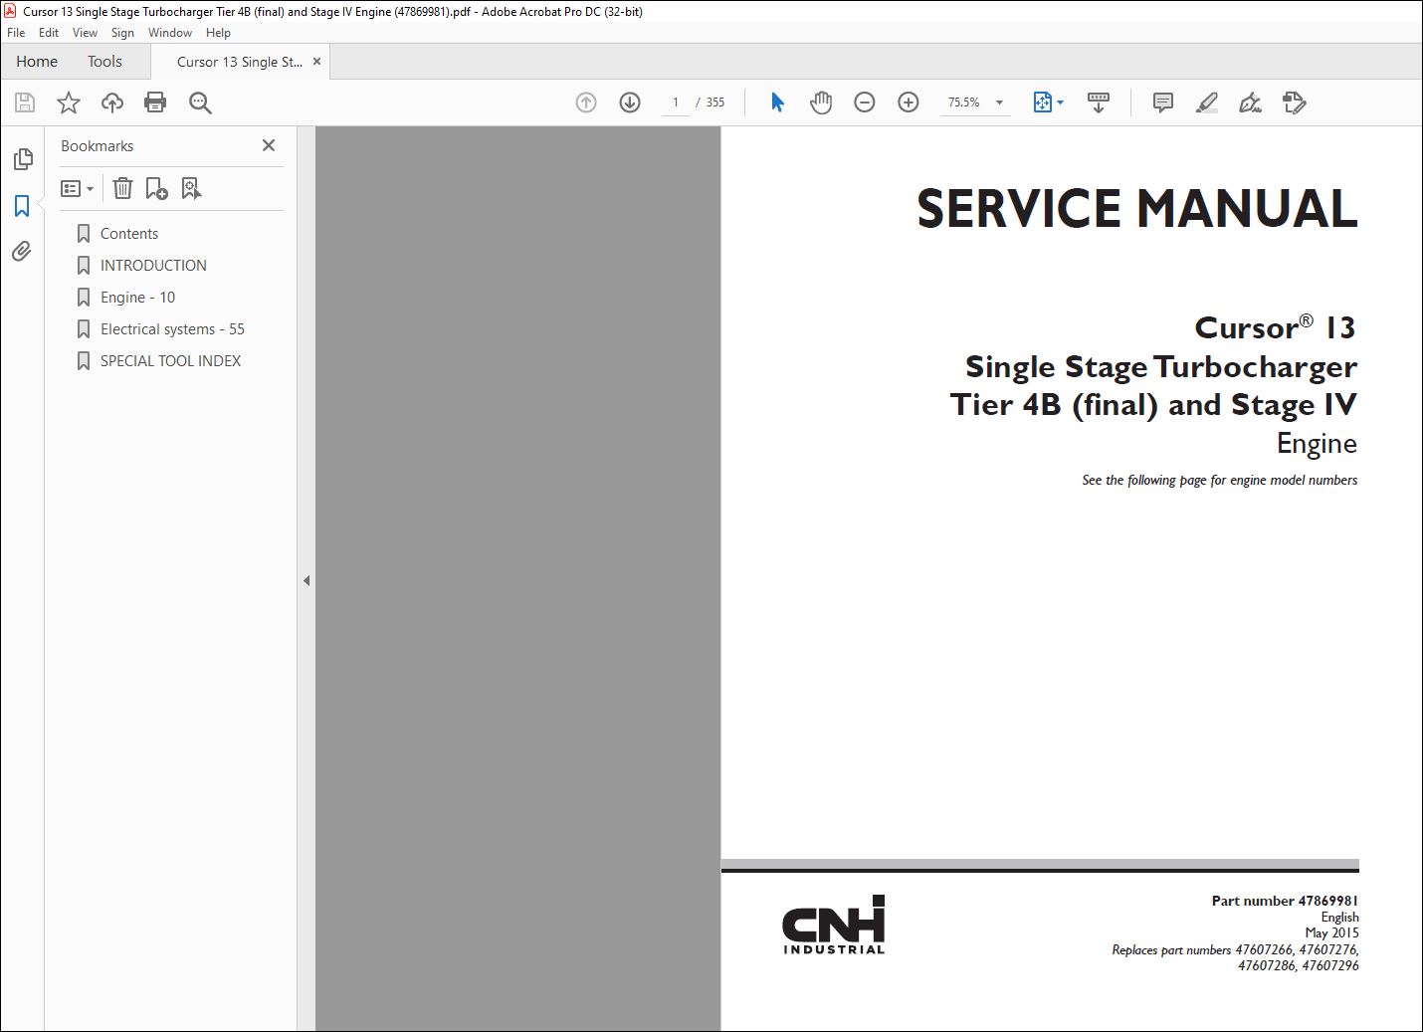Screen dimensions: 1423x1032
Task: Open Electrical systems - 55 bookmark
Action: coord(172,329)
